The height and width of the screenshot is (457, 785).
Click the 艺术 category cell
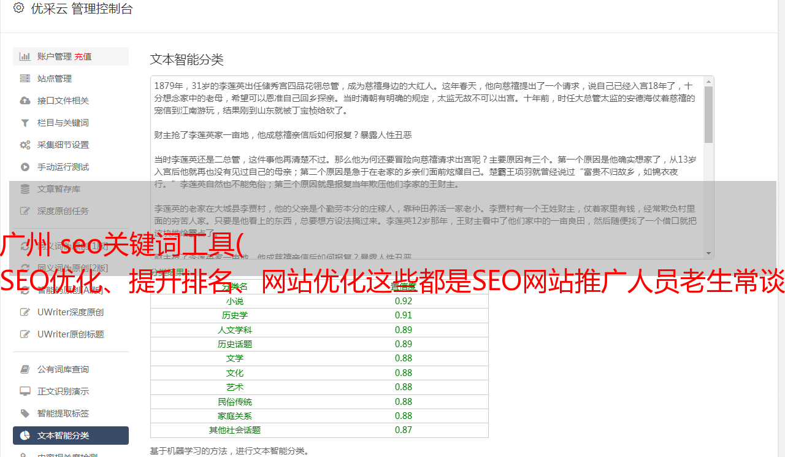click(x=235, y=387)
